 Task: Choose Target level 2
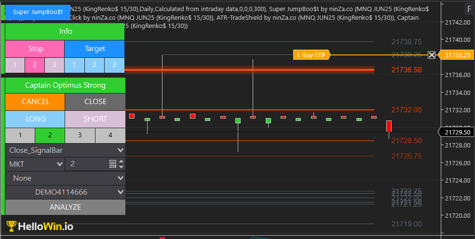coord(95,65)
